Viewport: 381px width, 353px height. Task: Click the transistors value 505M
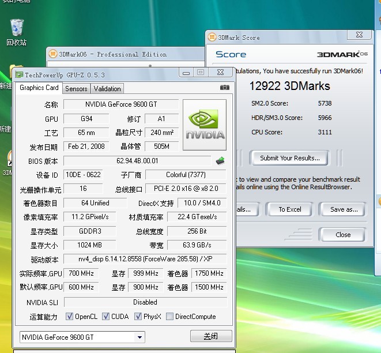pos(161,147)
